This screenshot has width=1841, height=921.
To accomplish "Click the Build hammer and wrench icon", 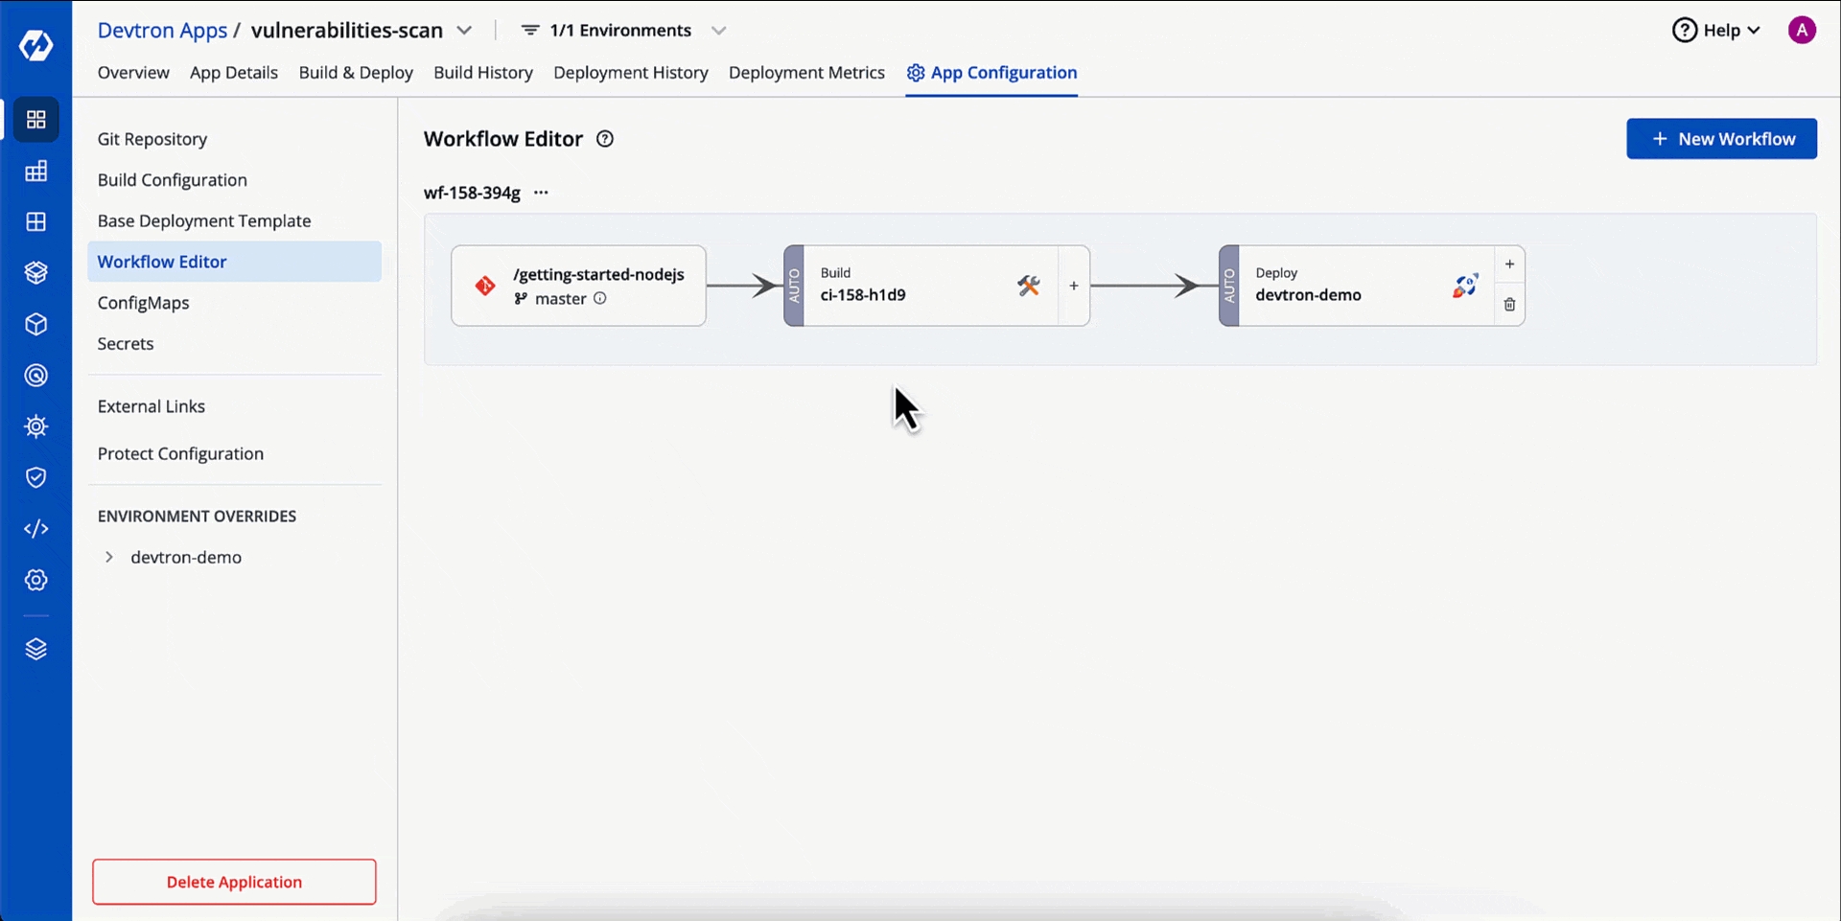I will [1029, 286].
